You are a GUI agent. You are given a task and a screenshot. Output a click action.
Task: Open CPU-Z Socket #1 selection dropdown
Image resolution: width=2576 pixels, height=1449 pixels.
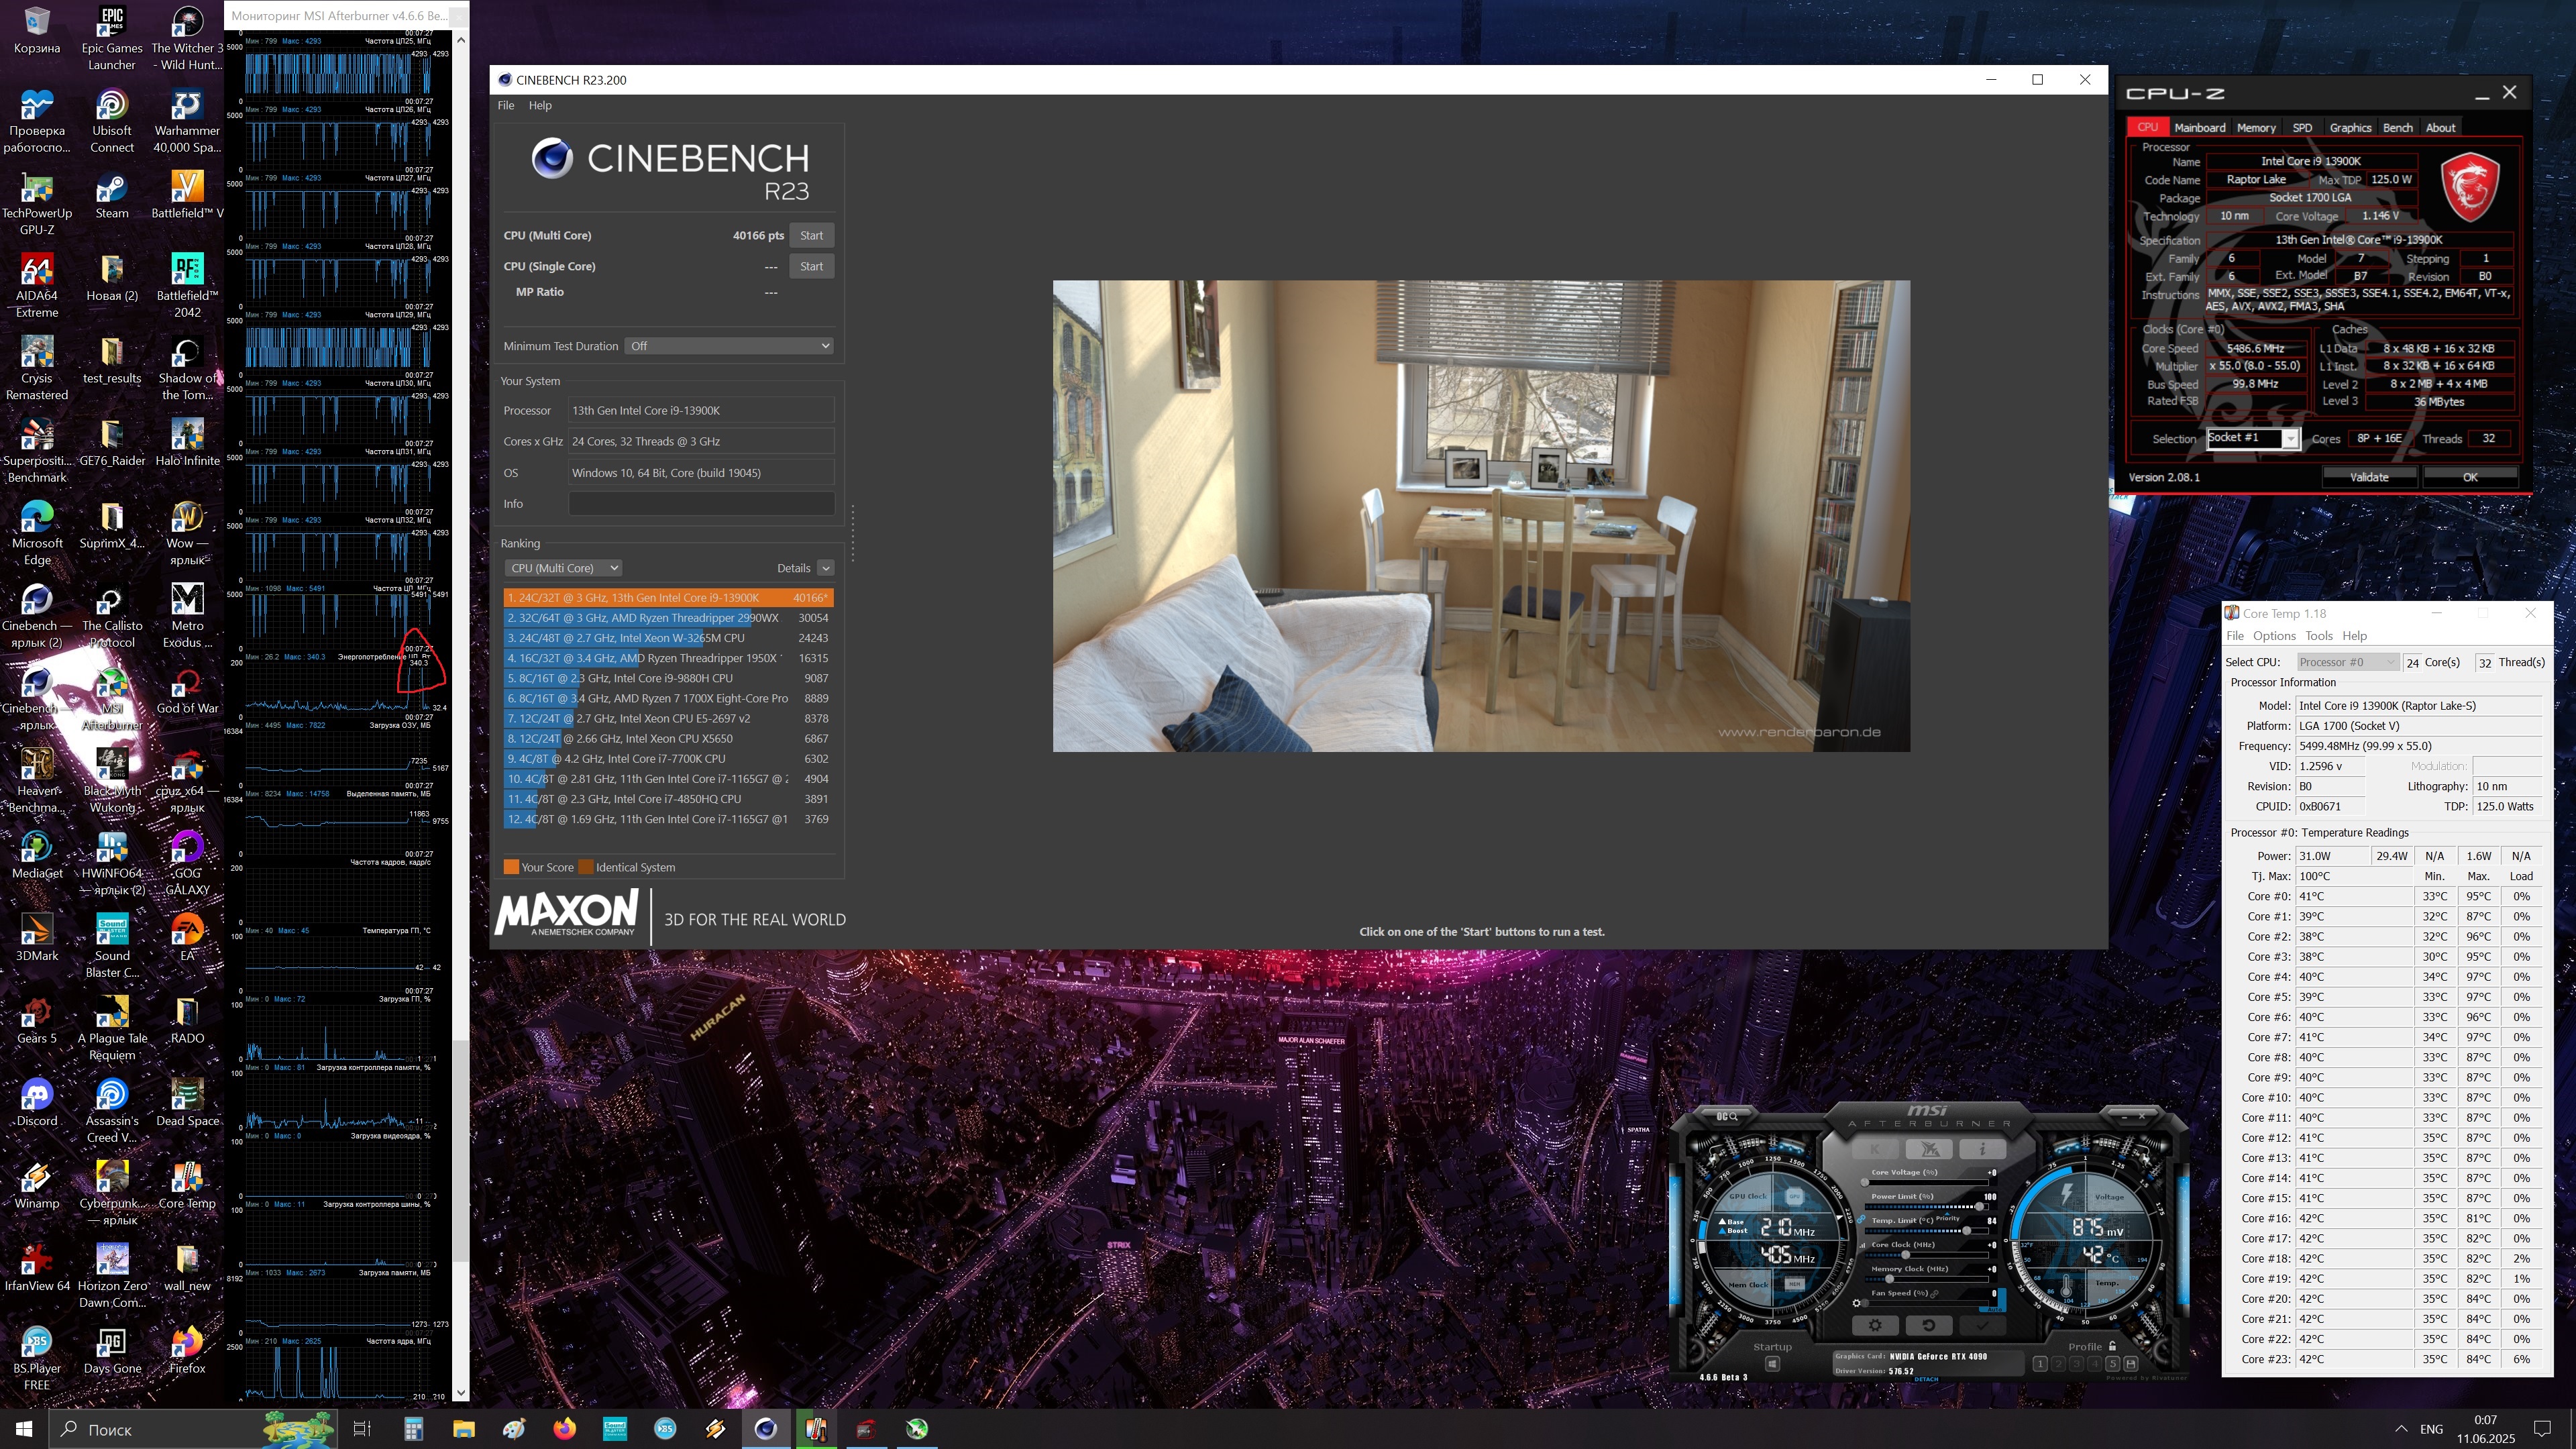tap(2289, 438)
